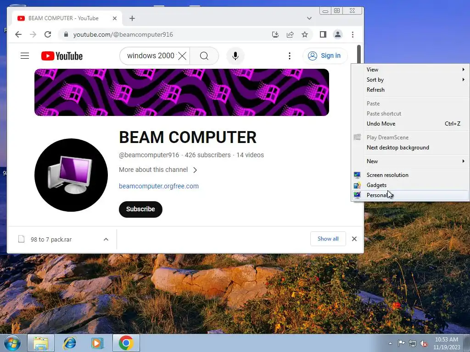Open the tab search chevron in Chrome
The height and width of the screenshot is (352, 470).
click(x=309, y=18)
